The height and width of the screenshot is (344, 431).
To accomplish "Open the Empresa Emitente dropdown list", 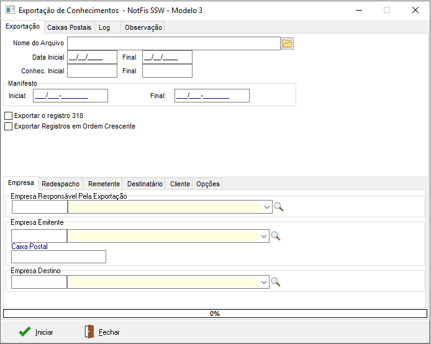I will (264, 236).
